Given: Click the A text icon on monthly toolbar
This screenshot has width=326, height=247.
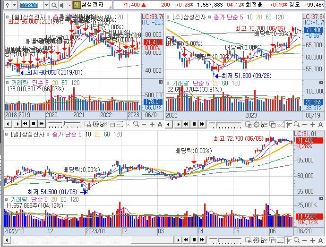Looking at the screenshot, I should [x=160, y=124].
